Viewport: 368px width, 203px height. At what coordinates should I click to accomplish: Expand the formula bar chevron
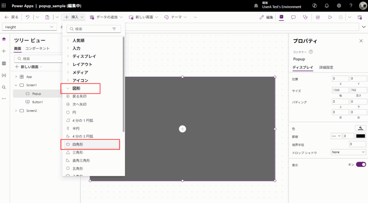[364, 27]
